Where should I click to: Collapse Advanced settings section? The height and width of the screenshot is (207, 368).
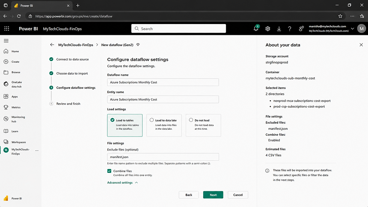[x=122, y=182]
